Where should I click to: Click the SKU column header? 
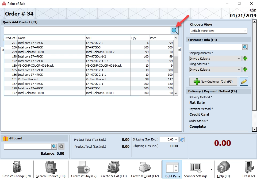coord(108,38)
